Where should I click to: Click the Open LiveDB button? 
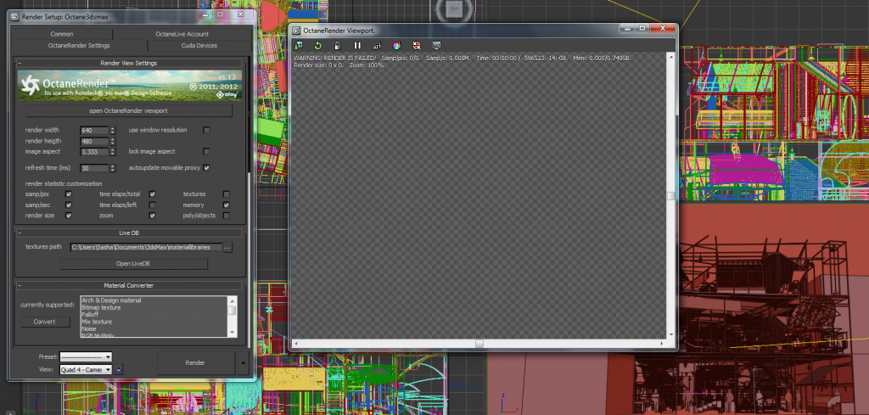click(x=133, y=264)
